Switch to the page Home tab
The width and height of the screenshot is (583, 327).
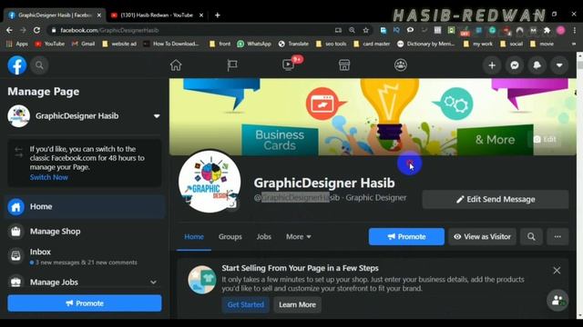point(194,236)
